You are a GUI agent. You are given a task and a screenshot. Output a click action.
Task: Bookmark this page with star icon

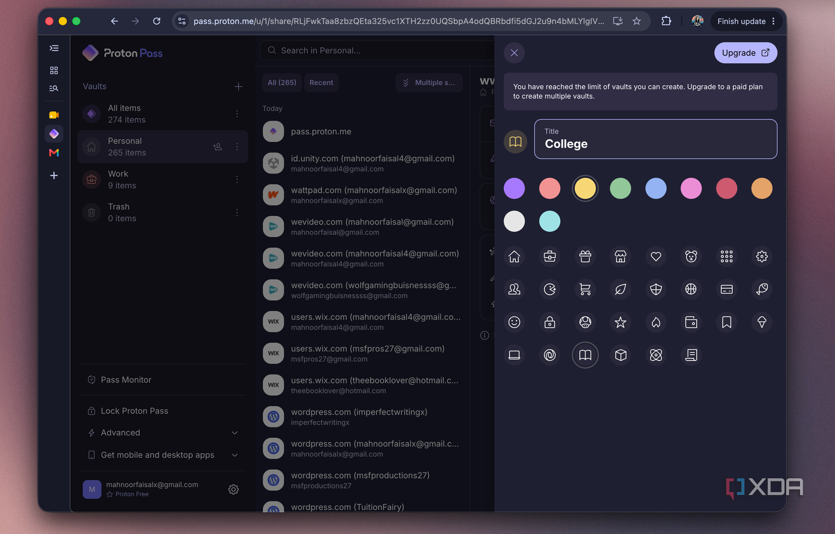point(637,21)
